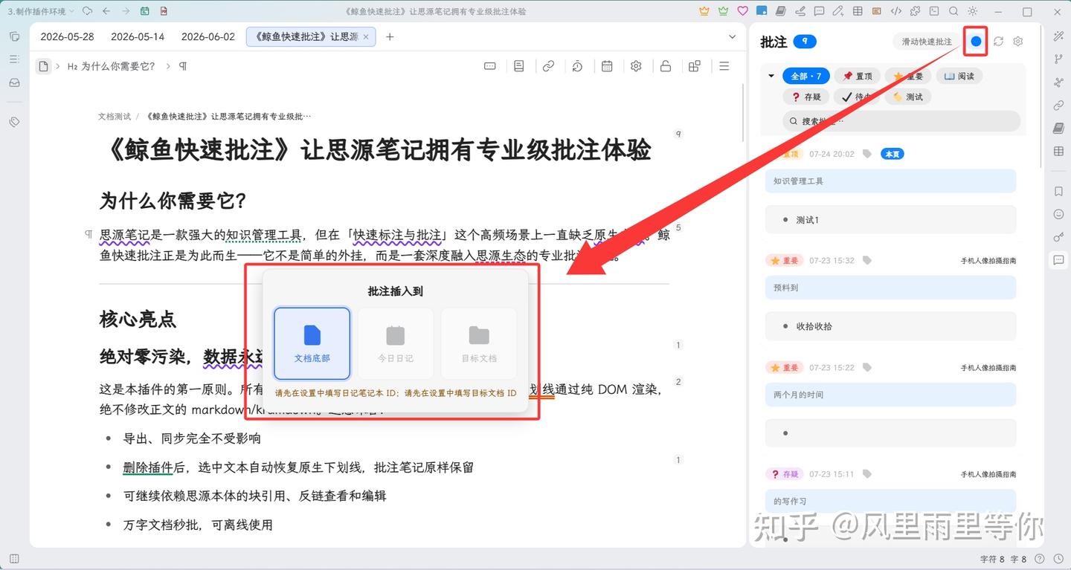The image size is (1071, 570).
Task: Go forward with the right arrow icon
Action: coord(125,11)
